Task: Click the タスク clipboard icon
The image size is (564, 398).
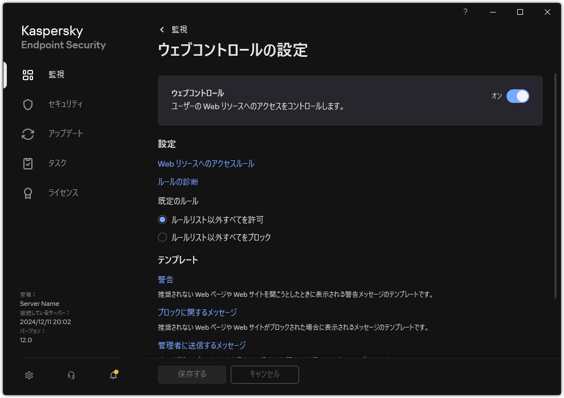Action: coord(28,163)
